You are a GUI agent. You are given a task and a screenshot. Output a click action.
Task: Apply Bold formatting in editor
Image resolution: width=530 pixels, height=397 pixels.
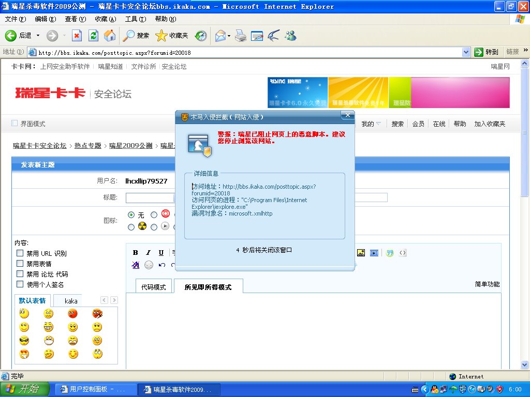coord(136,252)
